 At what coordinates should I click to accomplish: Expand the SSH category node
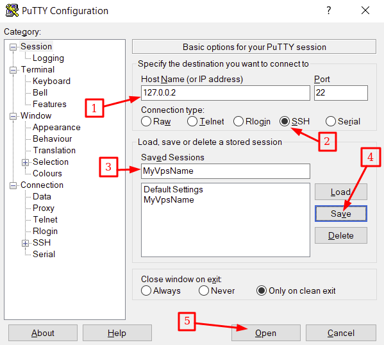tap(25, 243)
